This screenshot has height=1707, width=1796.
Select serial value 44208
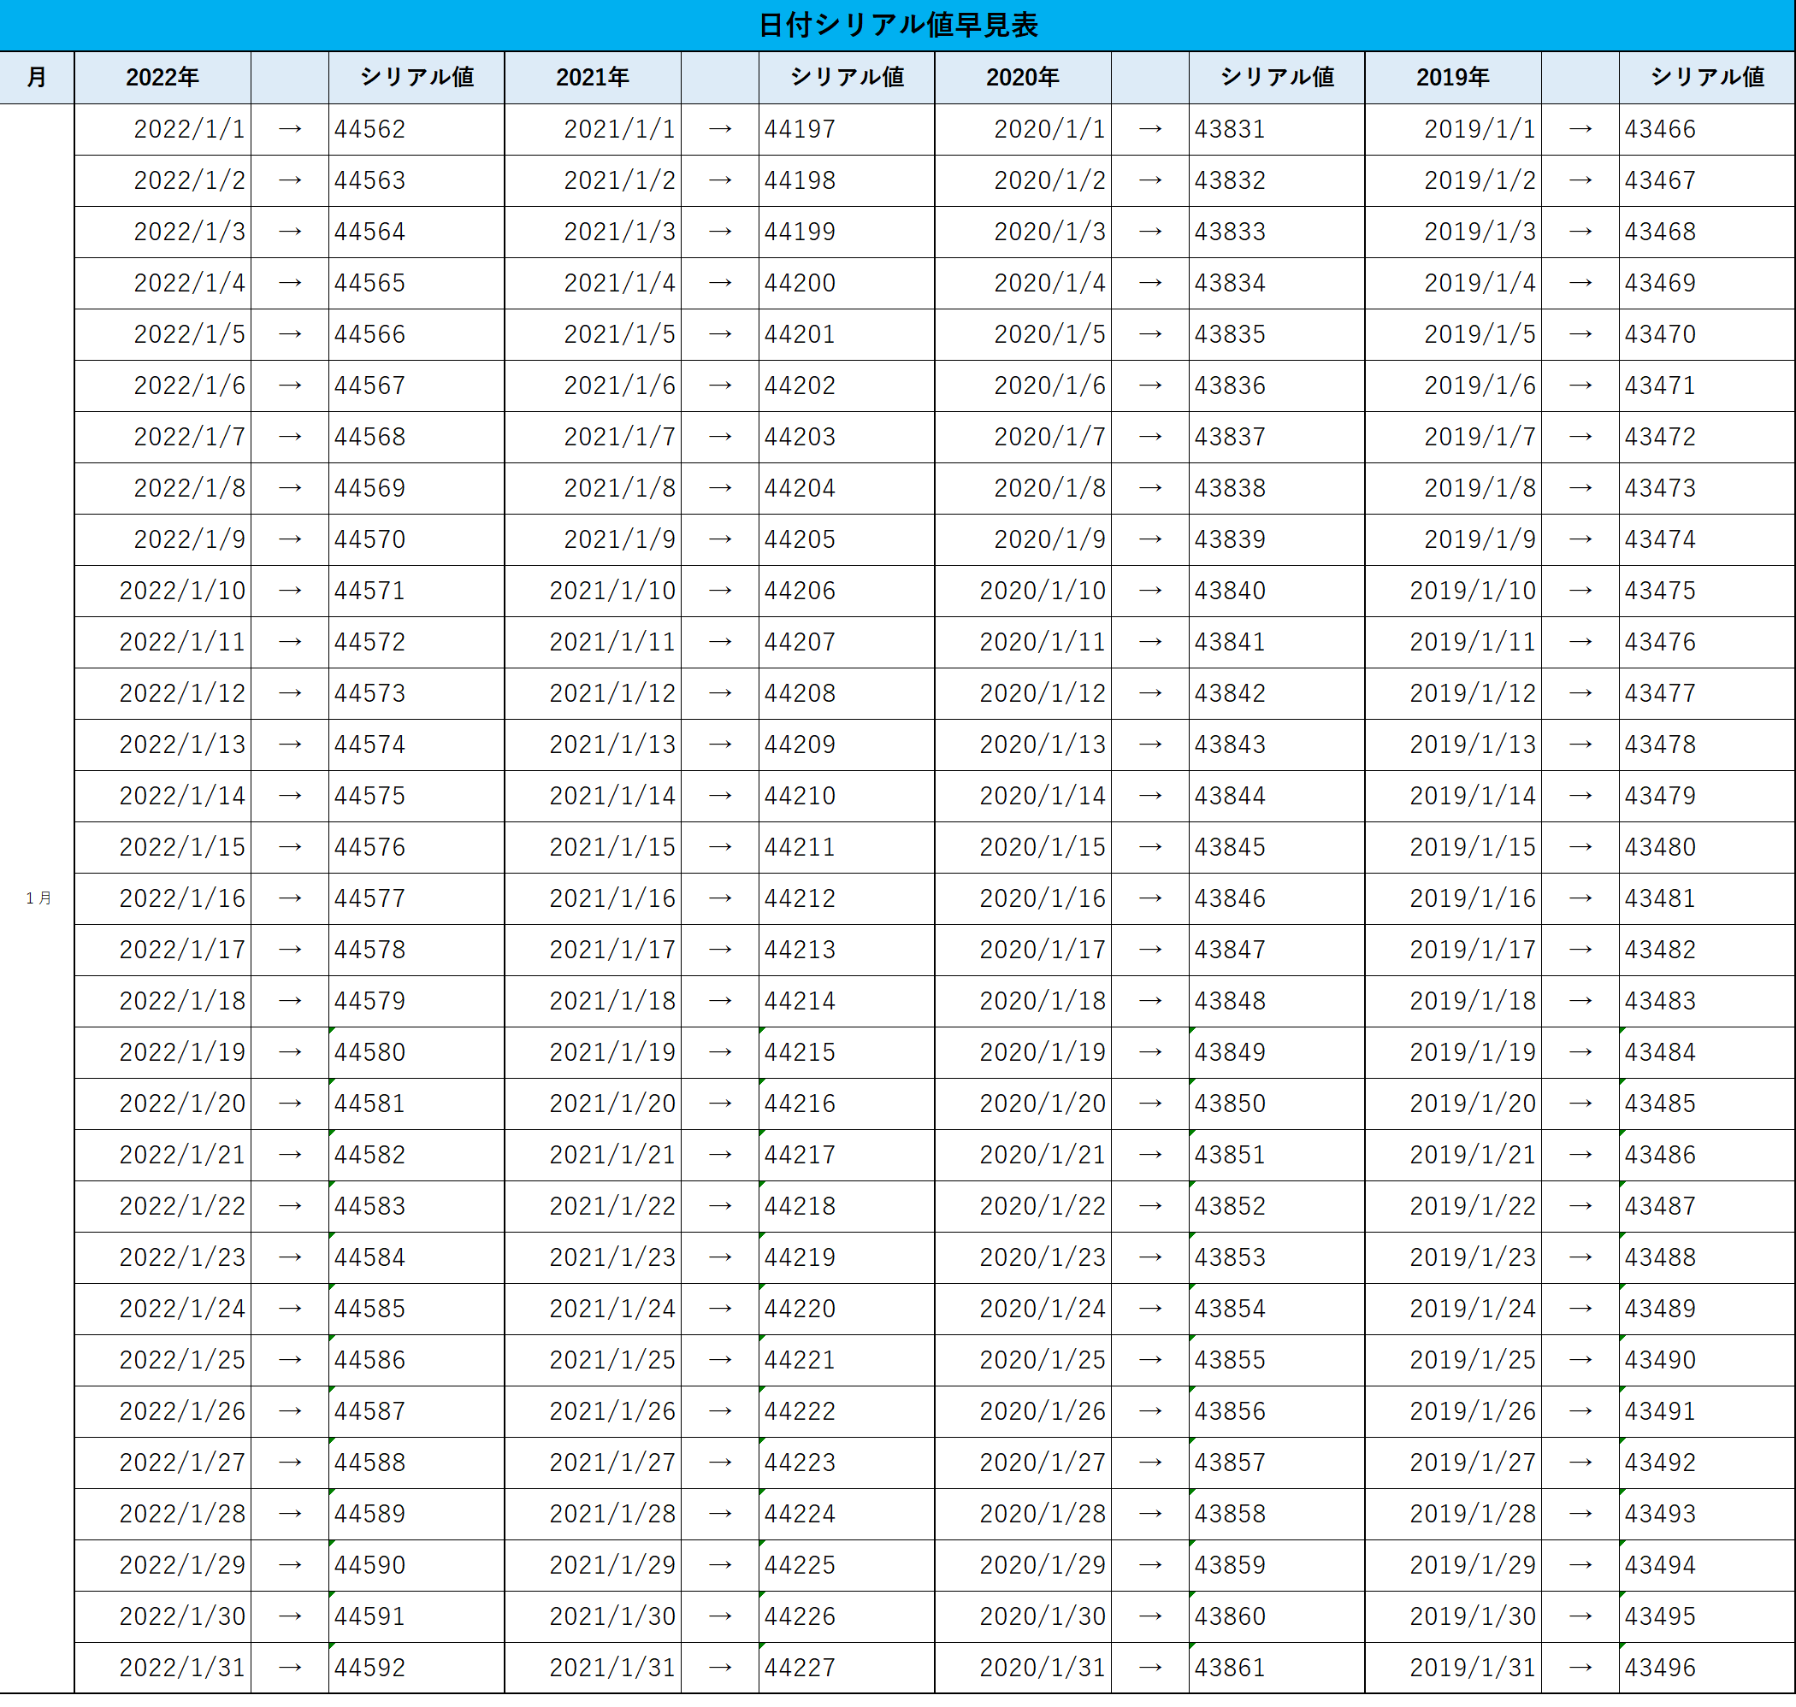pyautogui.click(x=847, y=693)
